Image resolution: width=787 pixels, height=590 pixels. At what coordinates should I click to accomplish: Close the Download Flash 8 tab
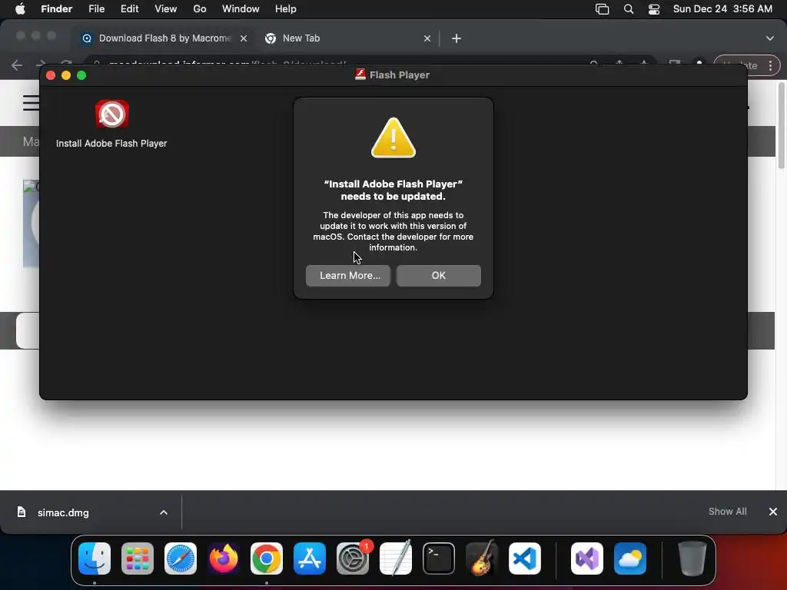coord(244,38)
